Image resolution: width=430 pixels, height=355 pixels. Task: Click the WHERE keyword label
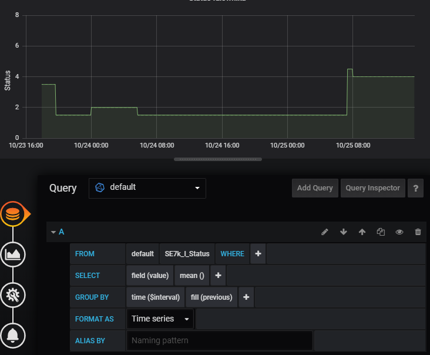point(232,254)
